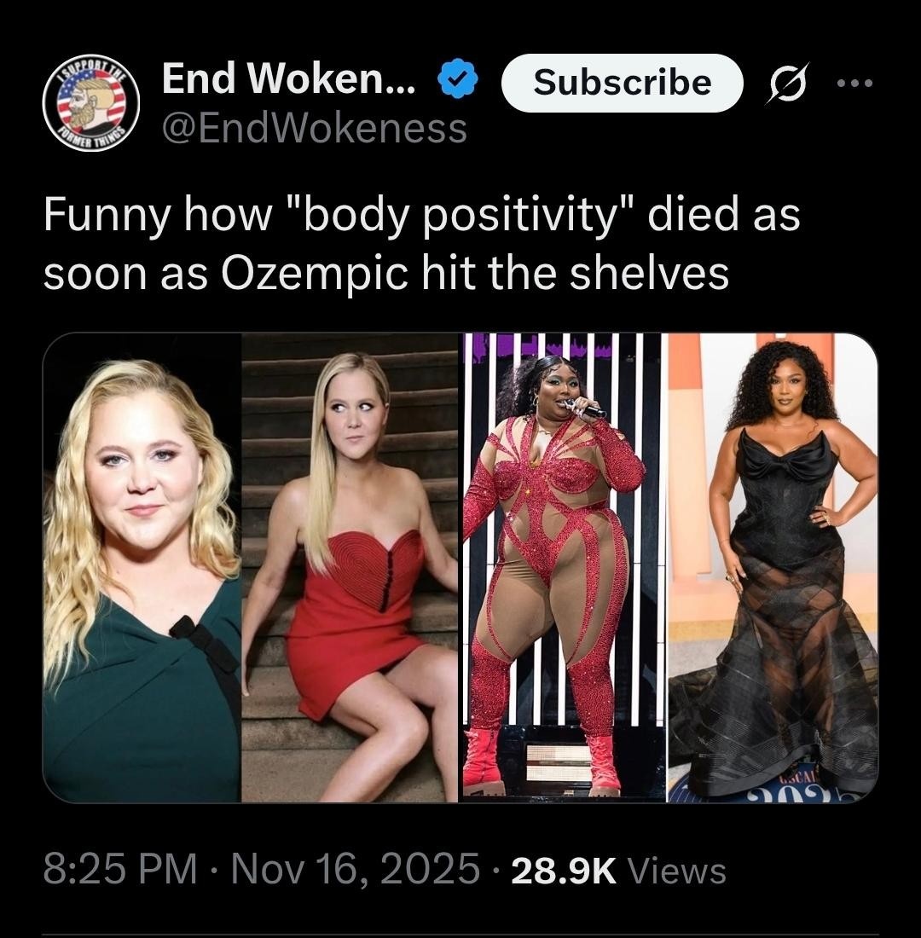Click the tweet line about Ozempic shelves
921x938 pixels.
[x=386, y=274]
